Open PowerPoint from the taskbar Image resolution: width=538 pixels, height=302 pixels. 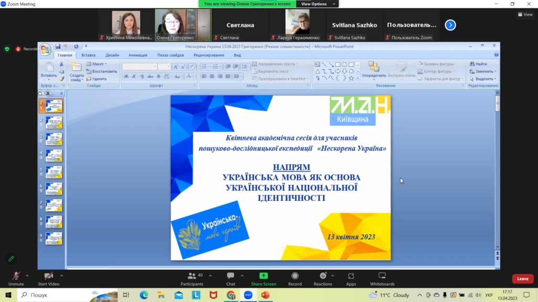click(265, 295)
